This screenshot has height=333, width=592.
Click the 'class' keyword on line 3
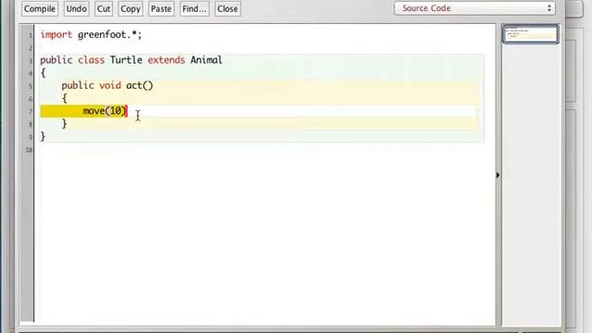click(x=91, y=60)
